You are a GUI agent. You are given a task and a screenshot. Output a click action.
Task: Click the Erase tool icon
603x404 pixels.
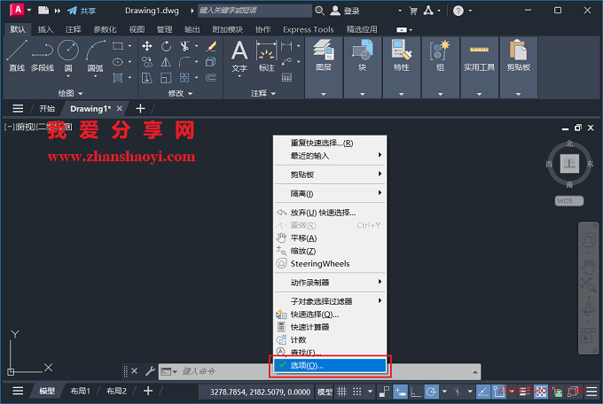211,46
